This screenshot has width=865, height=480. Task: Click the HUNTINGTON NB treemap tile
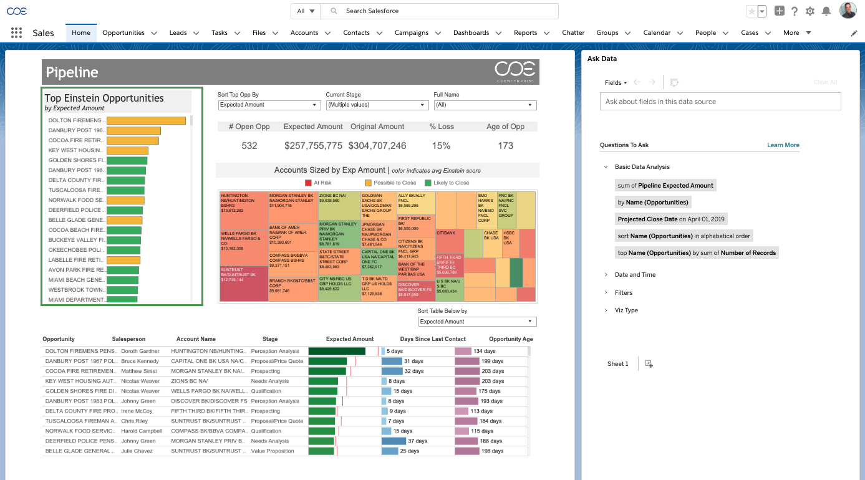(x=243, y=211)
